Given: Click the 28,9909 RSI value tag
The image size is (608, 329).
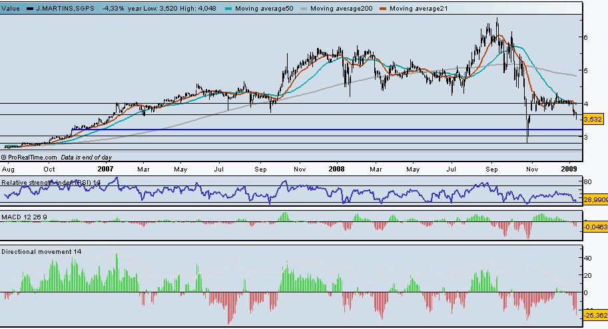Looking at the screenshot, I should (x=595, y=199).
